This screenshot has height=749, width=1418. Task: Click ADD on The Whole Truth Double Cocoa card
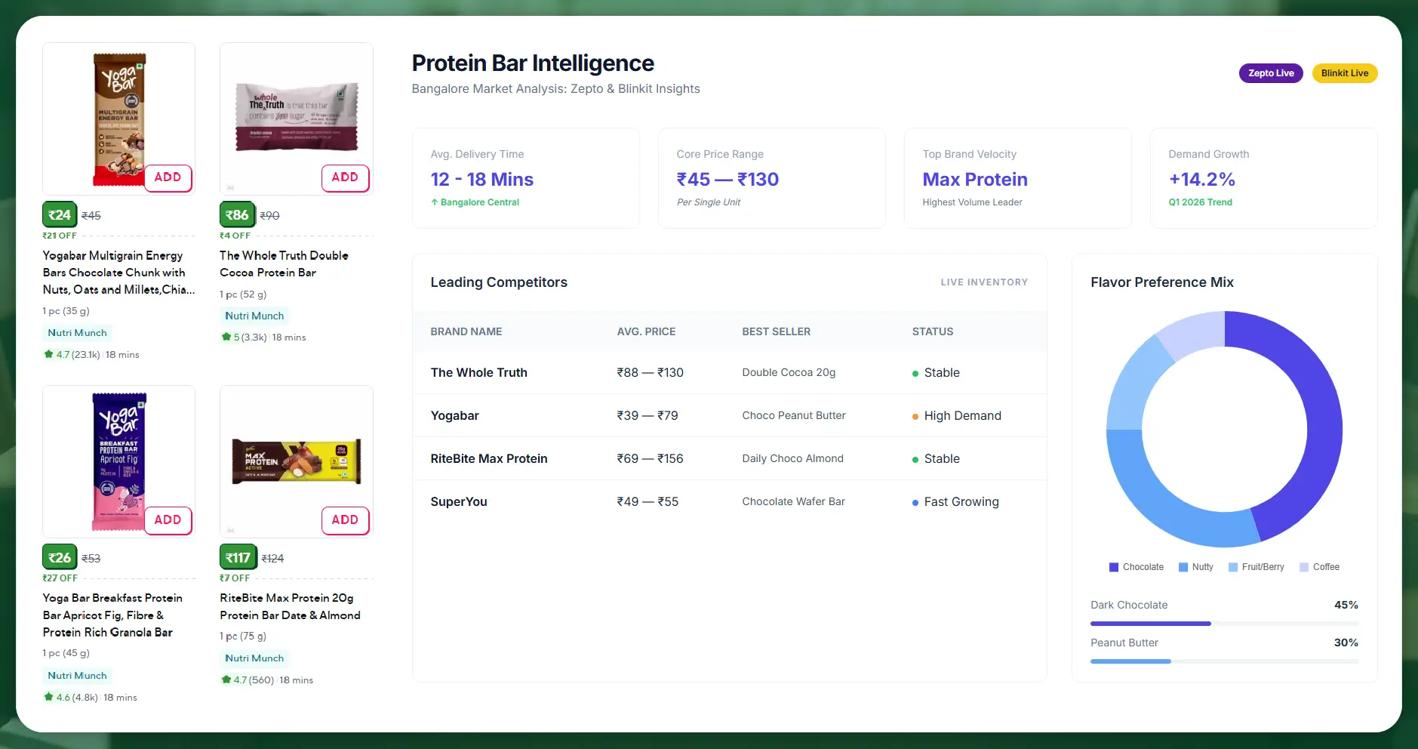345,178
